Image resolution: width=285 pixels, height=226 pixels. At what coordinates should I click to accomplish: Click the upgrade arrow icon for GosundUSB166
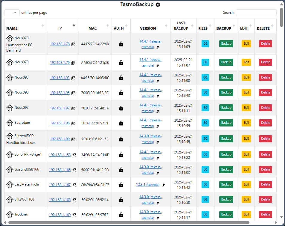pyautogui.click(x=158, y=173)
